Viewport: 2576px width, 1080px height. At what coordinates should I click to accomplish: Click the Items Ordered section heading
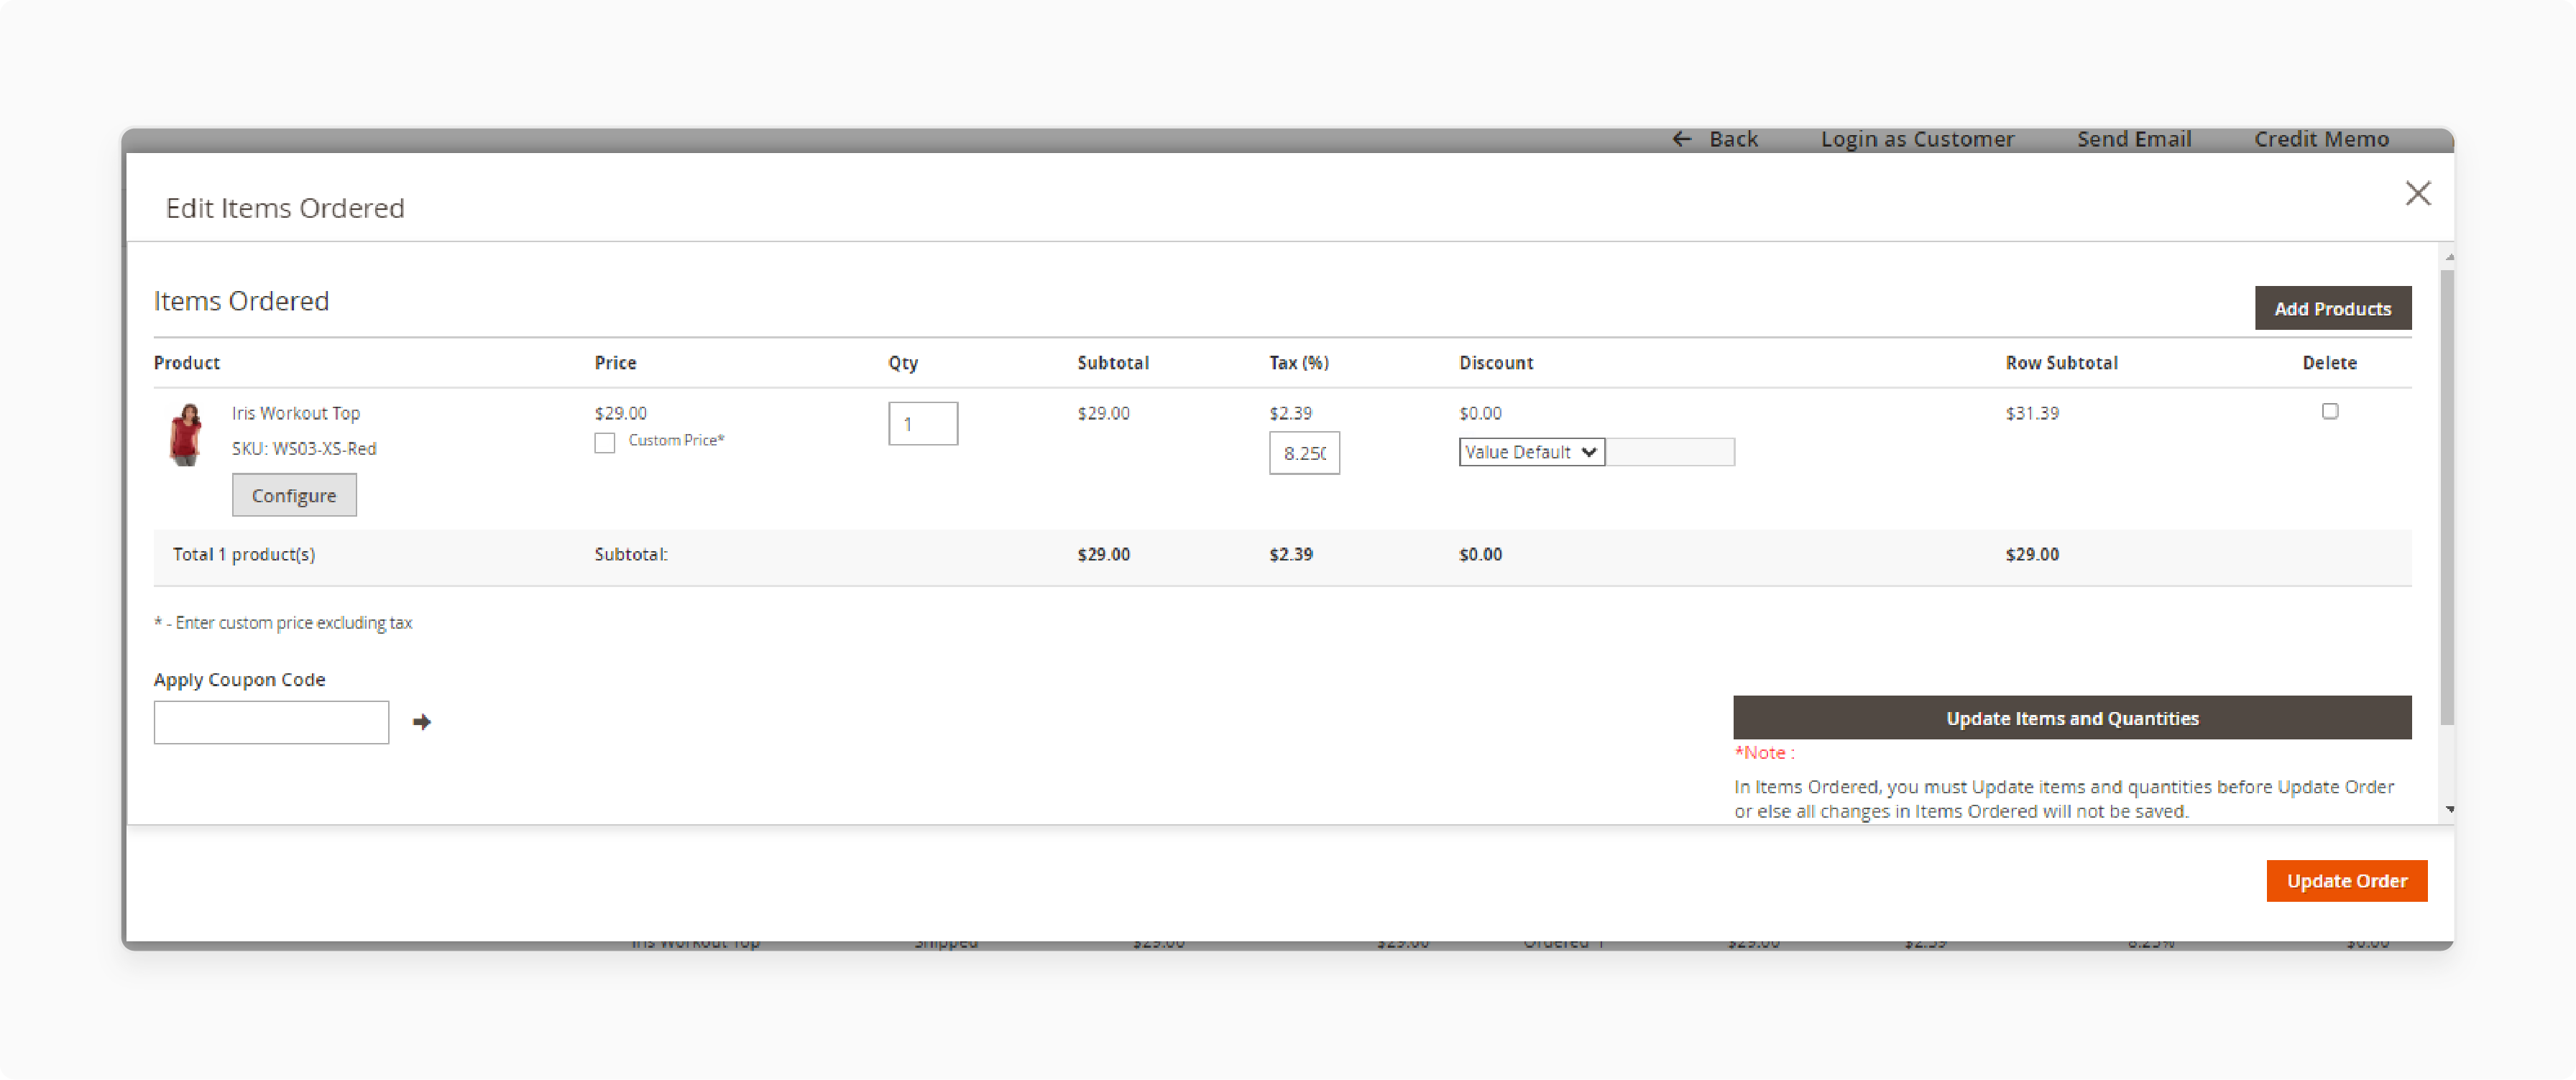pyautogui.click(x=241, y=300)
